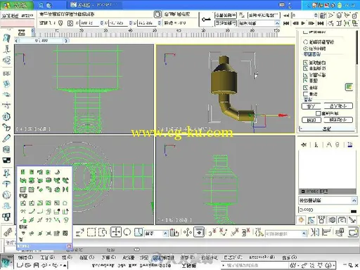Image resolution: width=360 pixels, height=270 pixels.
Task: Click the Align tool icon
Action: pyautogui.click(x=326, y=232)
